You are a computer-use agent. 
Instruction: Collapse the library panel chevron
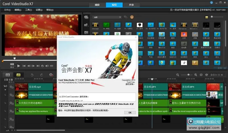(x=225, y=68)
